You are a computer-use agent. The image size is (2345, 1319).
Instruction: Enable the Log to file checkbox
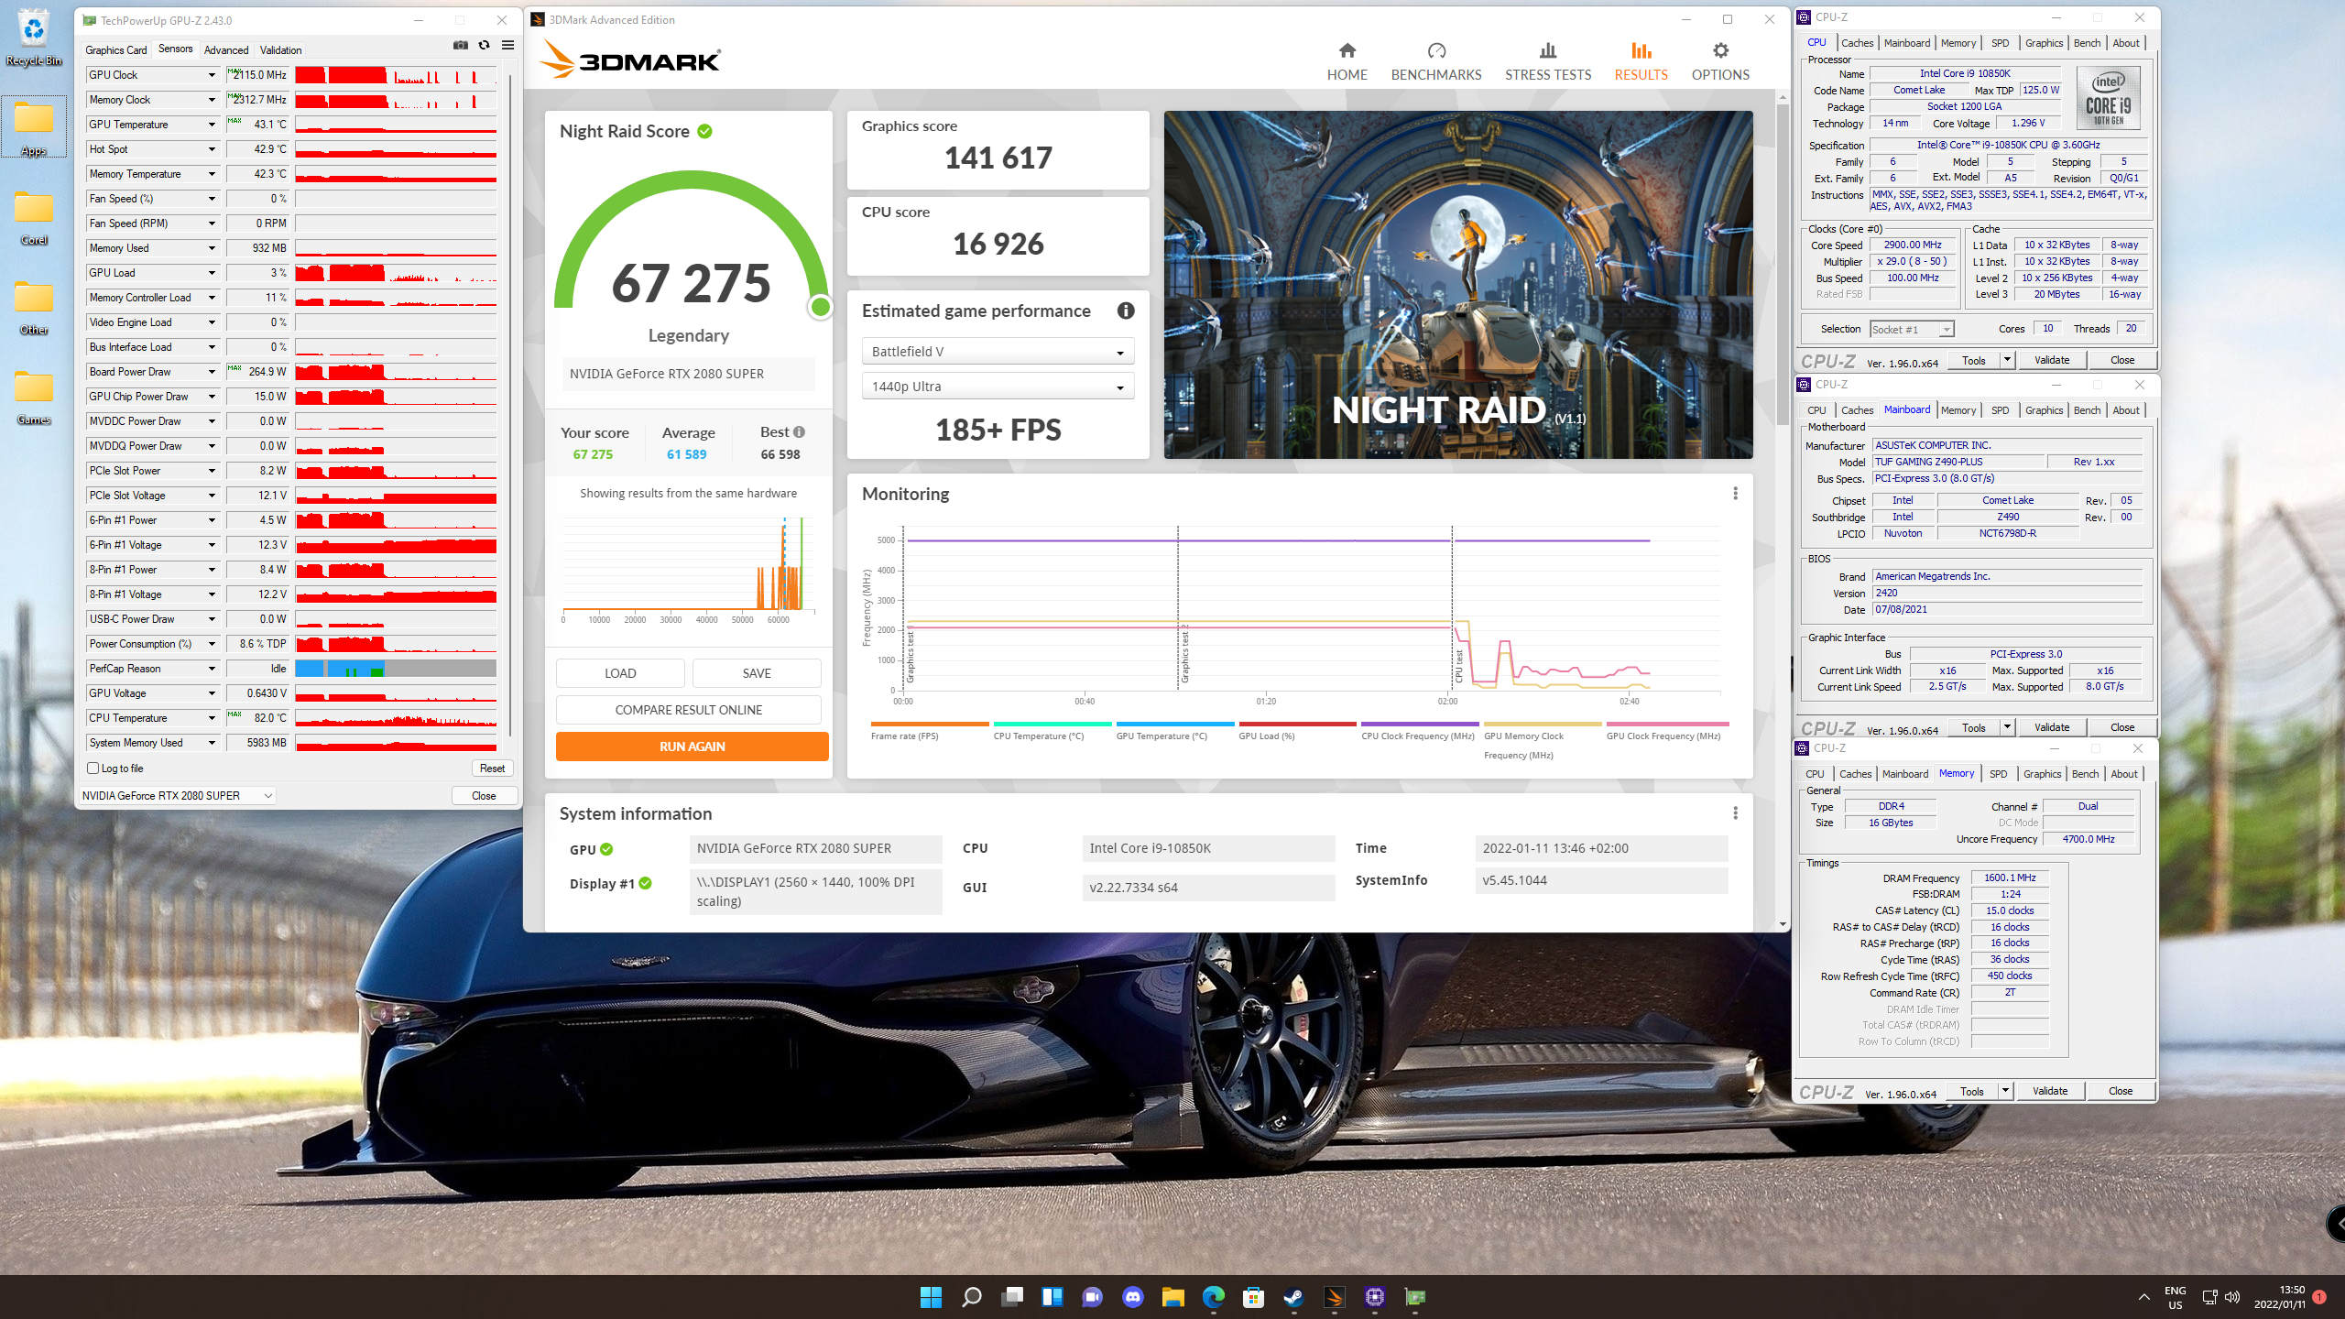click(93, 769)
